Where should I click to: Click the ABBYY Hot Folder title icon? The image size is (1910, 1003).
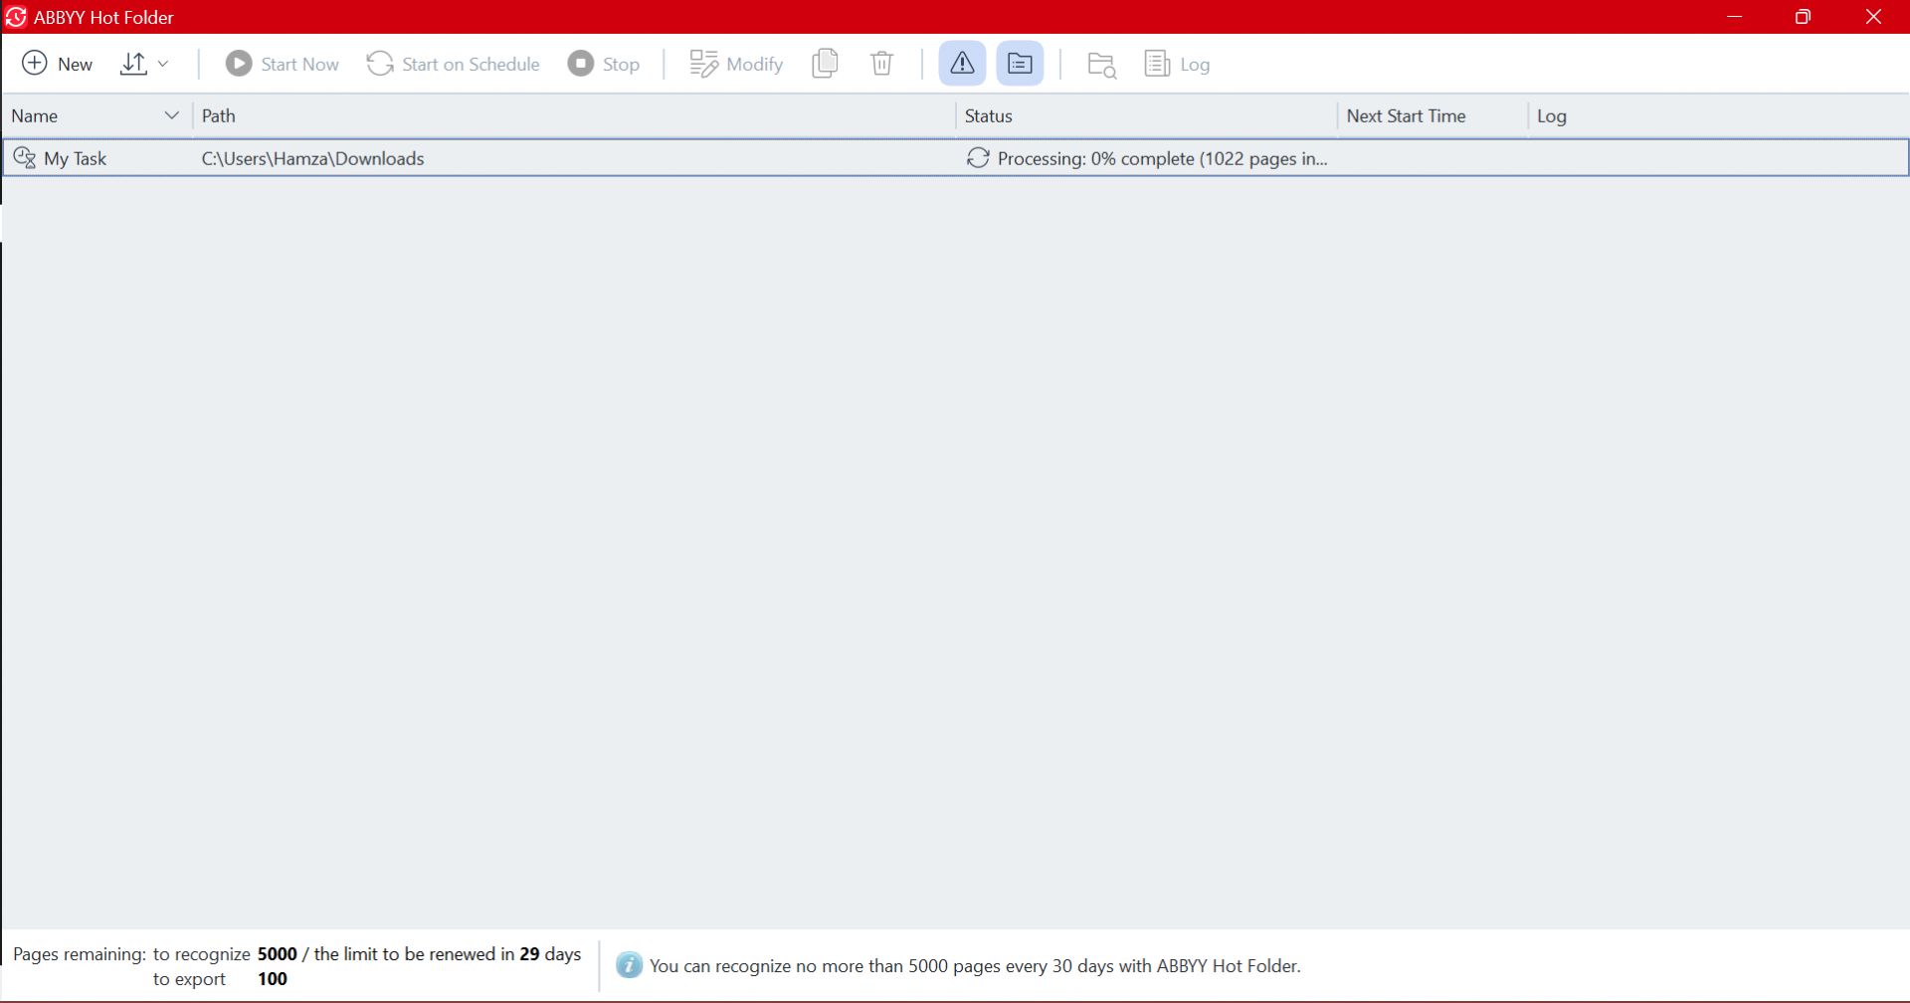(x=16, y=17)
